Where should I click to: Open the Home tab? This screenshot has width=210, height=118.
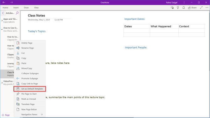(x=5, y=7)
